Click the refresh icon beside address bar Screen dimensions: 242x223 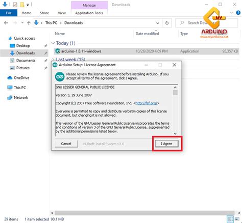167,23
